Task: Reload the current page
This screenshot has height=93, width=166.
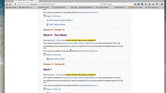Action: [x=101, y=4]
